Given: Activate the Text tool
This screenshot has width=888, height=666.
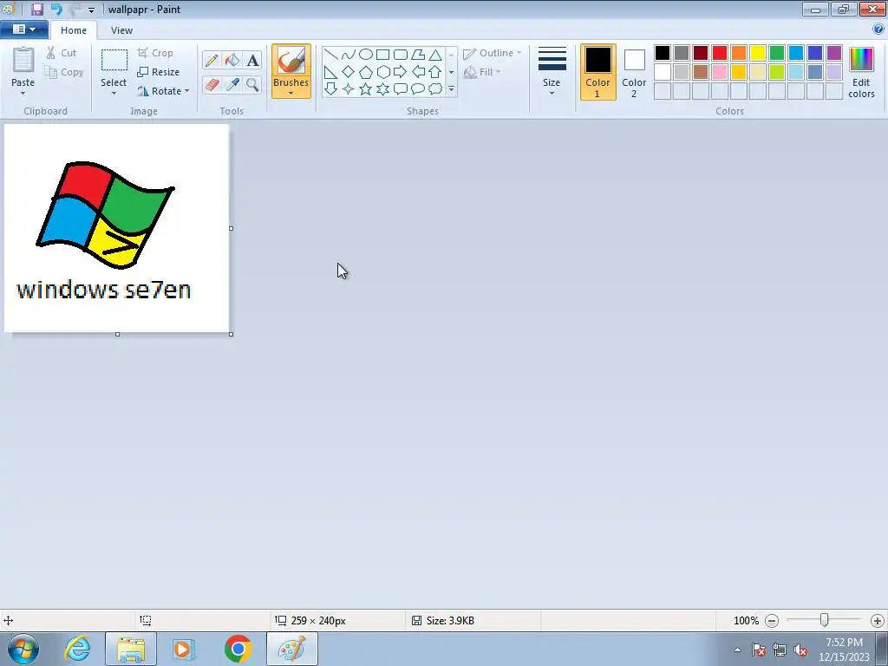Looking at the screenshot, I should [252, 60].
